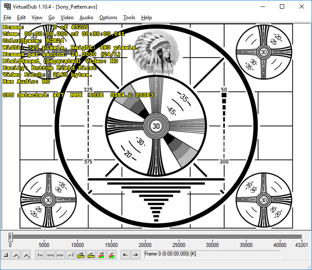Seek to next scene change
Image resolution: width=312 pixels, height=270 pixels.
(x=112, y=255)
